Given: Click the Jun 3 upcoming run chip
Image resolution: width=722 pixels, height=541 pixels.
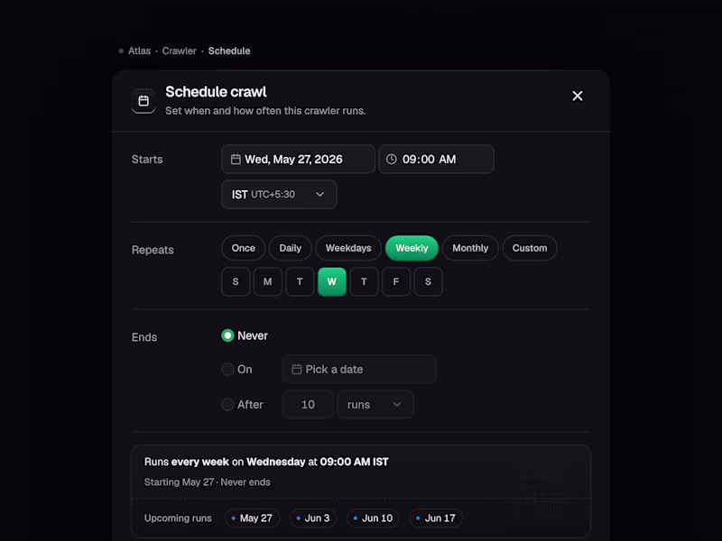Looking at the screenshot, I should click(x=313, y=518).
